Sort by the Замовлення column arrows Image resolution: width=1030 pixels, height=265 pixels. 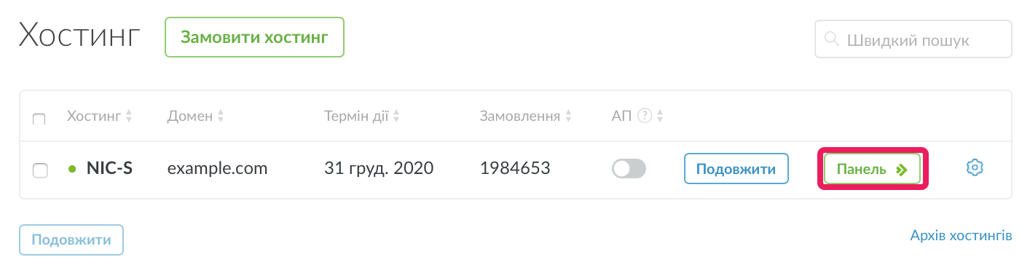pos(568,116)
